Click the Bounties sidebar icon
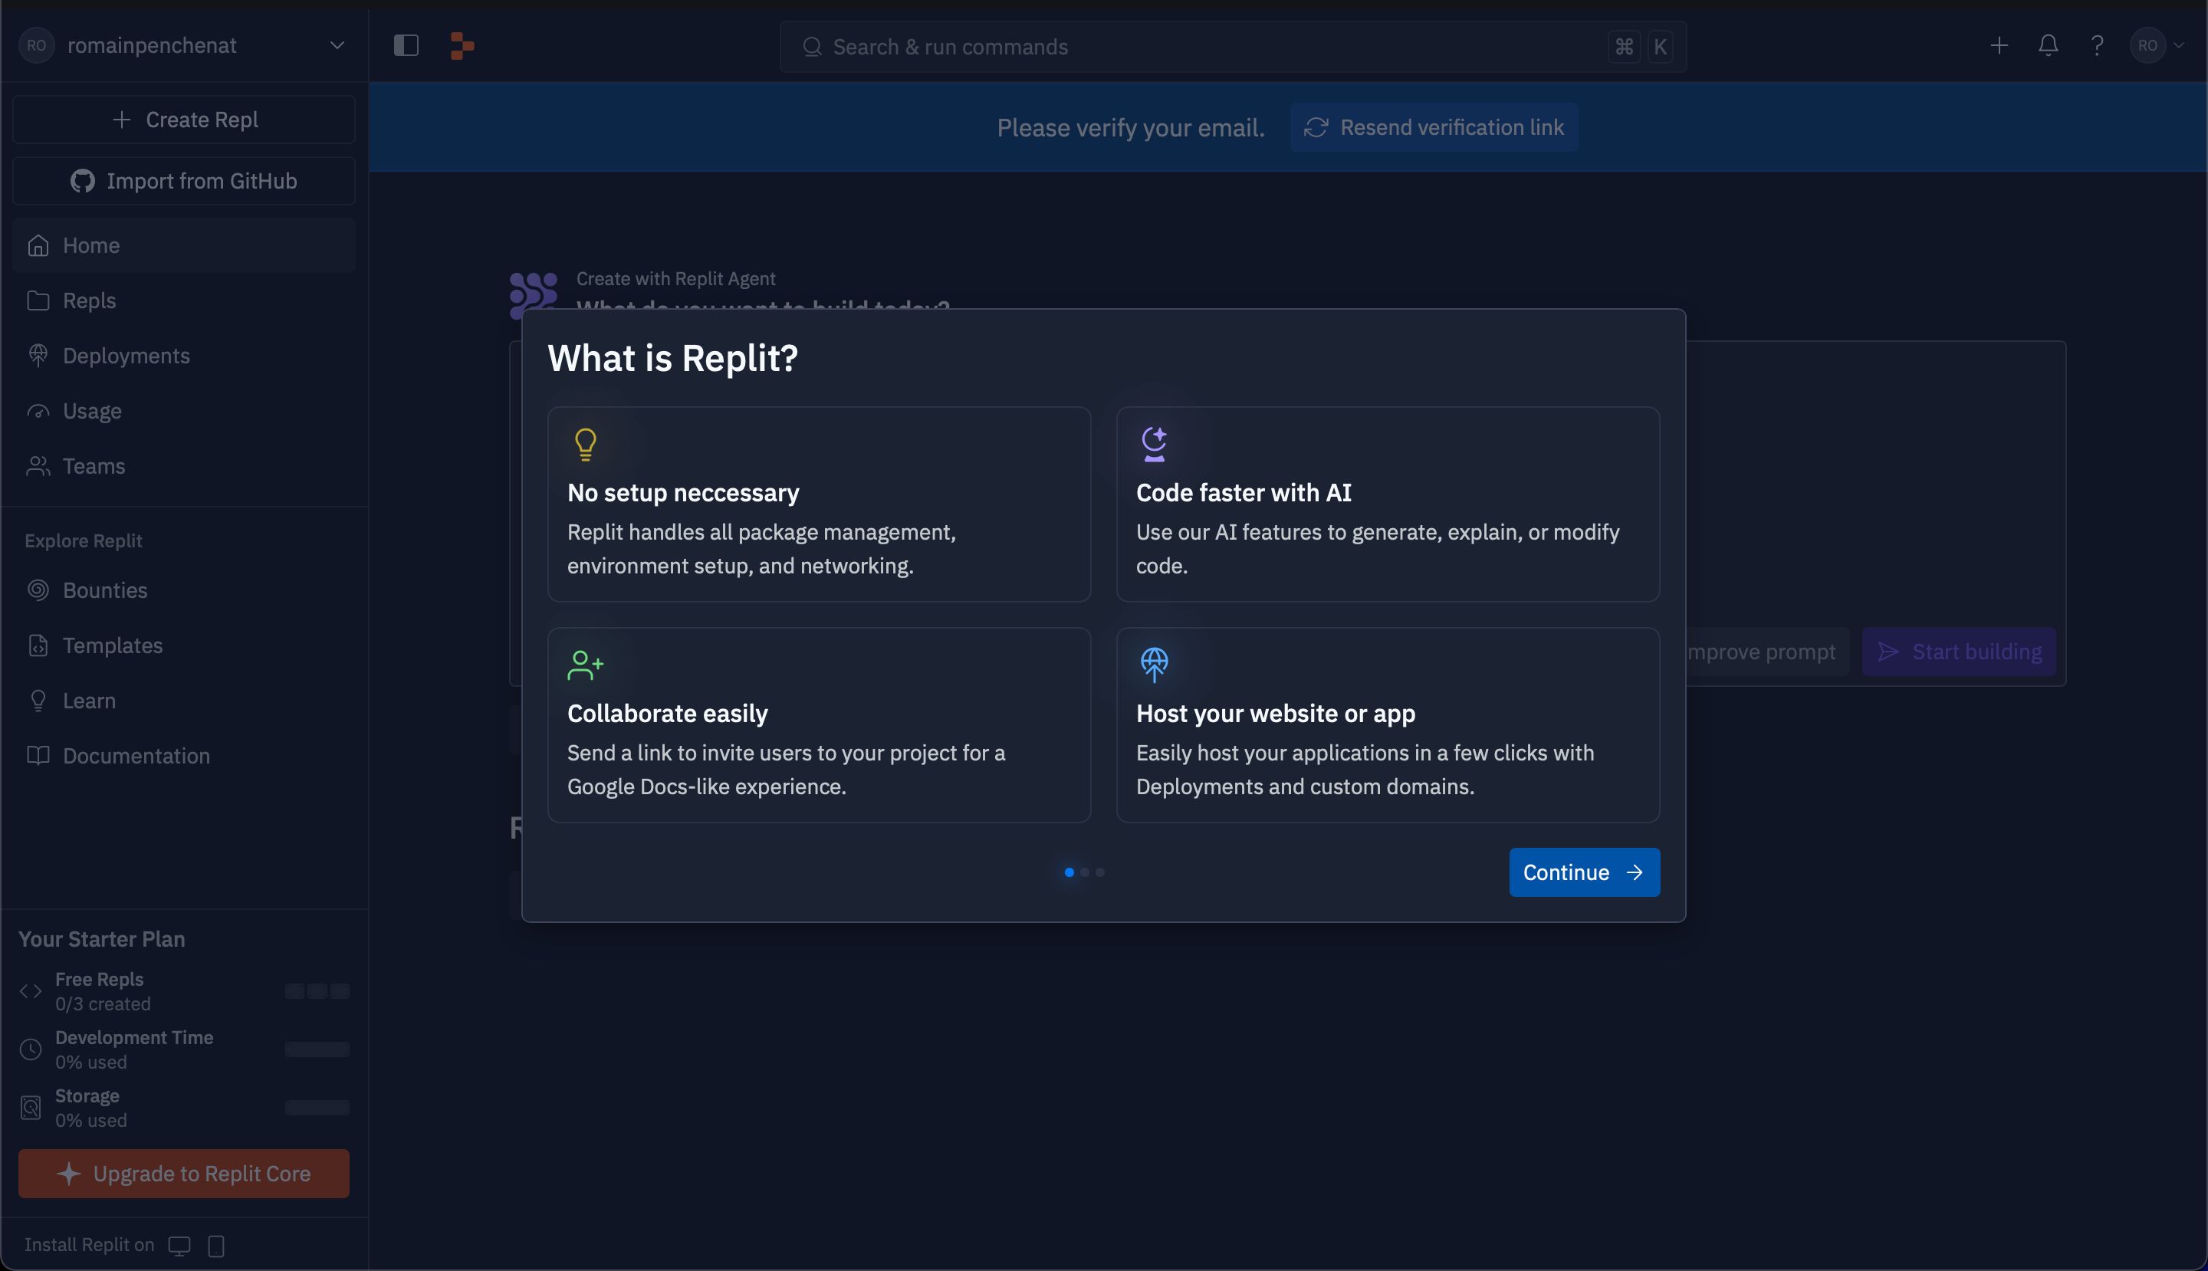 [x=36, y=590]
